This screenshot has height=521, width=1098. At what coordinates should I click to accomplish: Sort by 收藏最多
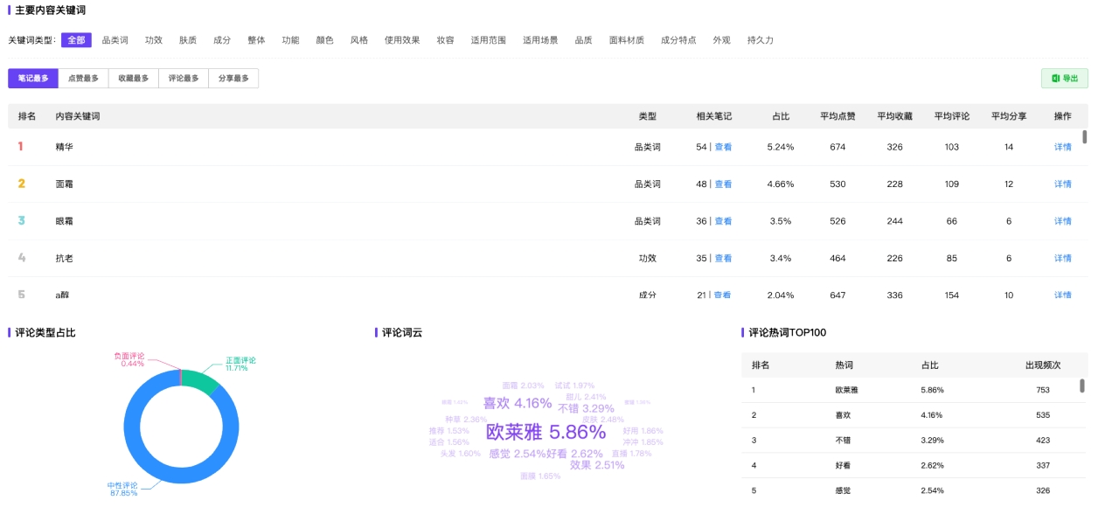click(134, 79)
